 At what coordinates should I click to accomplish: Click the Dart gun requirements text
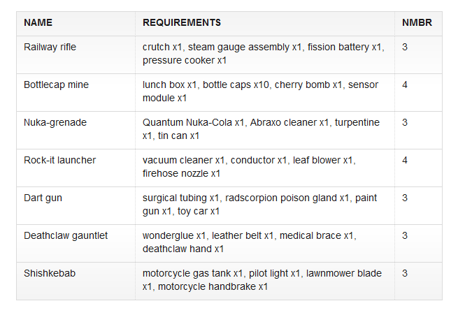pyautogui.click(x=259, y=205)
